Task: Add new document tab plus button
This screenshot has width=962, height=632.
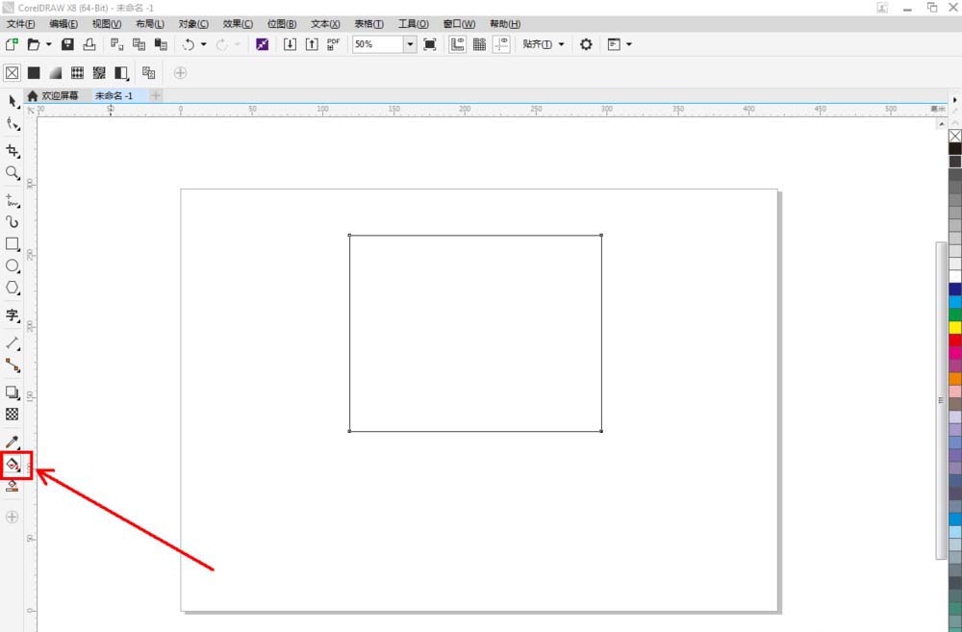Action: click(x=156, y=96)
